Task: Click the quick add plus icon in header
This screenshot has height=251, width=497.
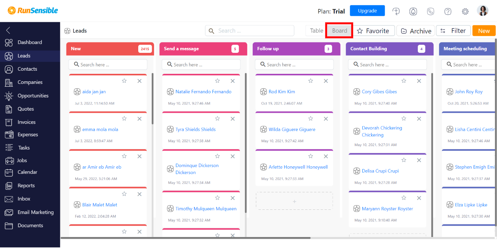Action: (396, 11)
